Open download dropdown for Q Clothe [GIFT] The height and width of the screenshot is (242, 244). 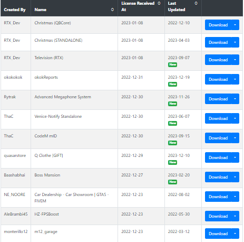click(x=235, y=157)
